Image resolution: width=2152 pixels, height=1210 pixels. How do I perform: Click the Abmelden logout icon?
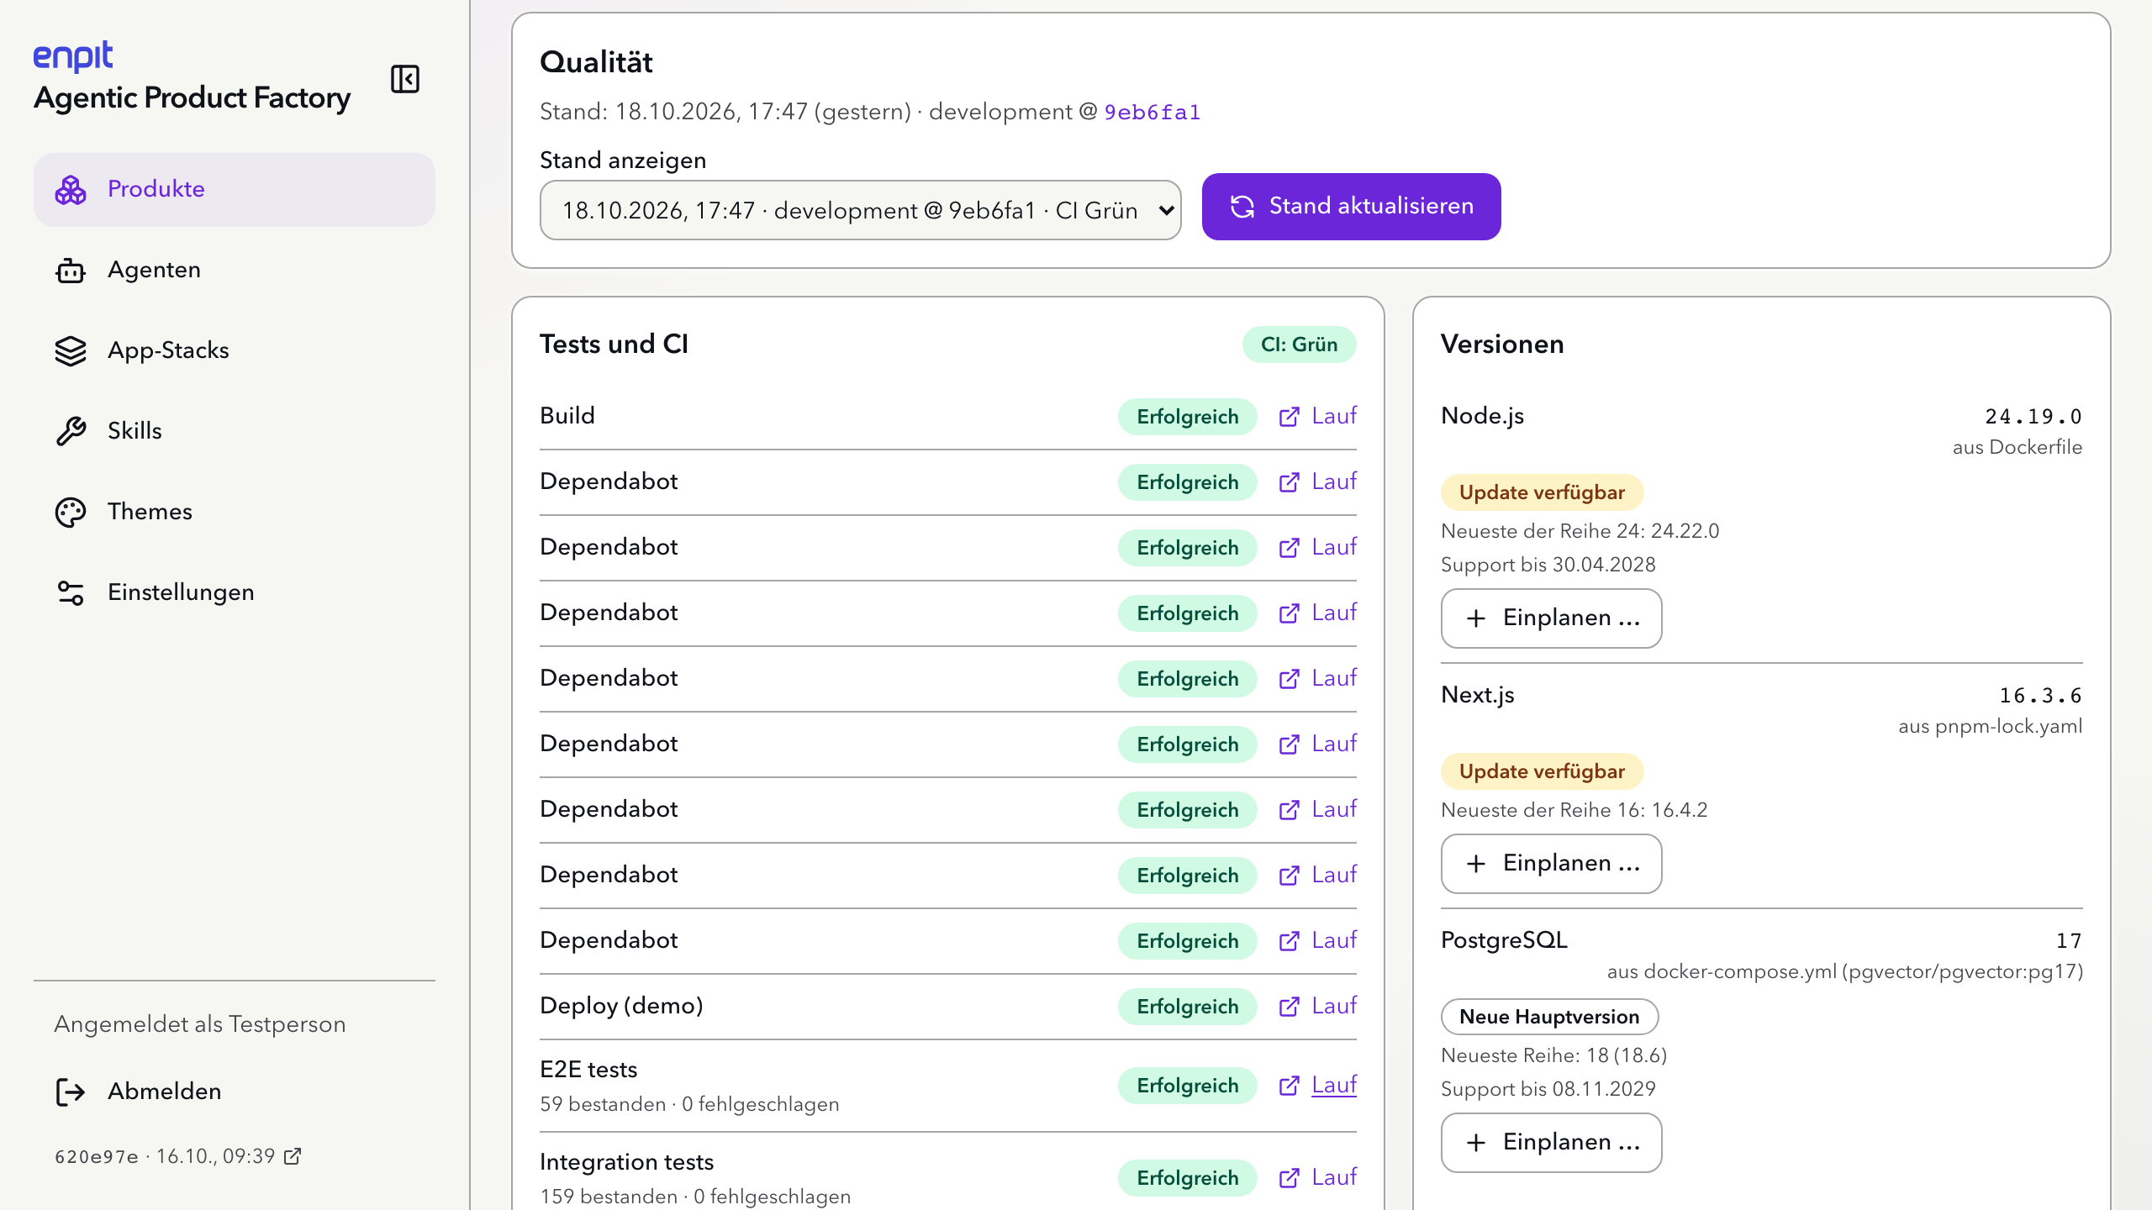pos(71,1092)
